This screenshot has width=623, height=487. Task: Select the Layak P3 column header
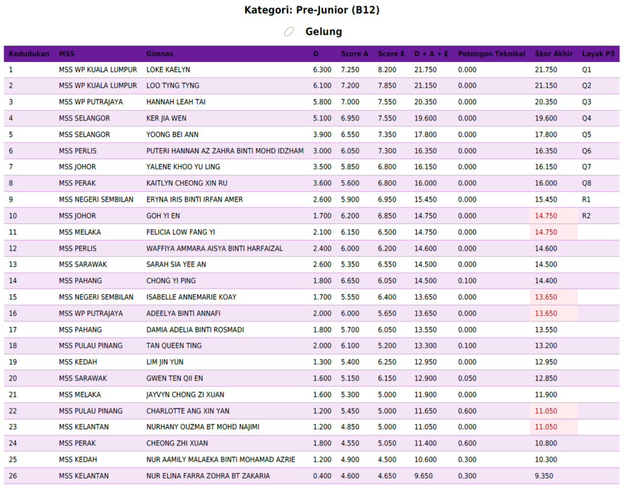tap(597, 54)
